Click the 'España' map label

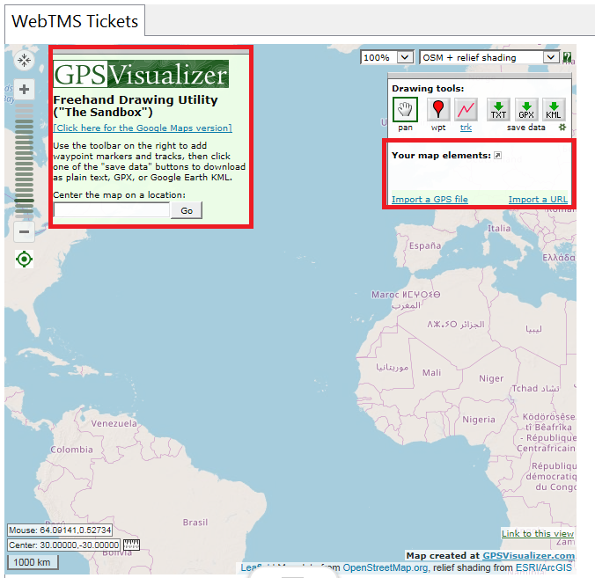click(x=425, y=245)
